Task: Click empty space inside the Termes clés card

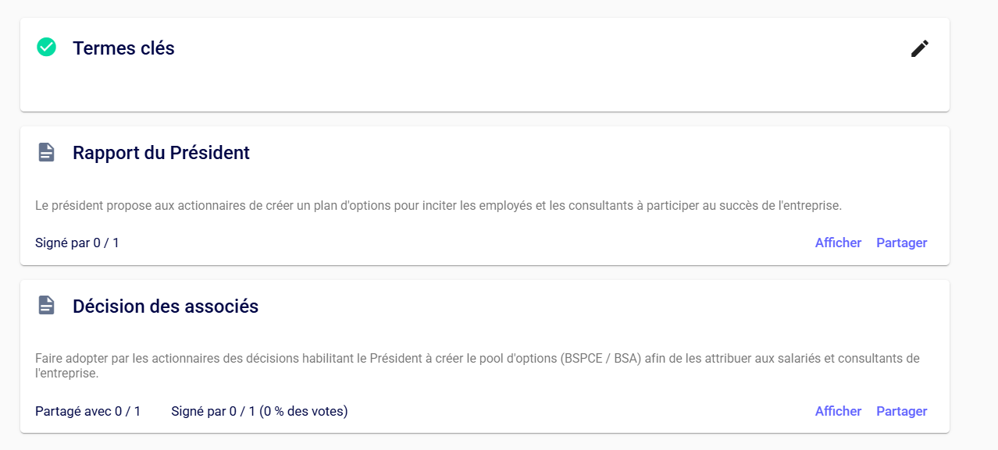Action: point(484,82)
